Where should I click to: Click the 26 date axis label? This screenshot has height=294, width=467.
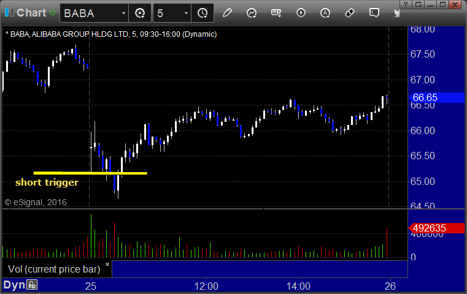pos(390,286)
